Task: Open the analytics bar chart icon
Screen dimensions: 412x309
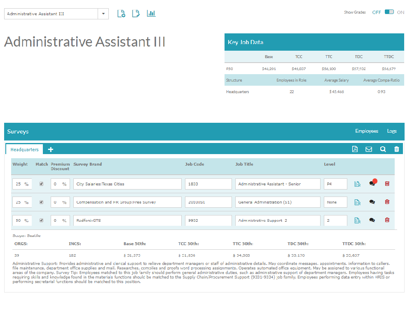Action: pos(151,13)
